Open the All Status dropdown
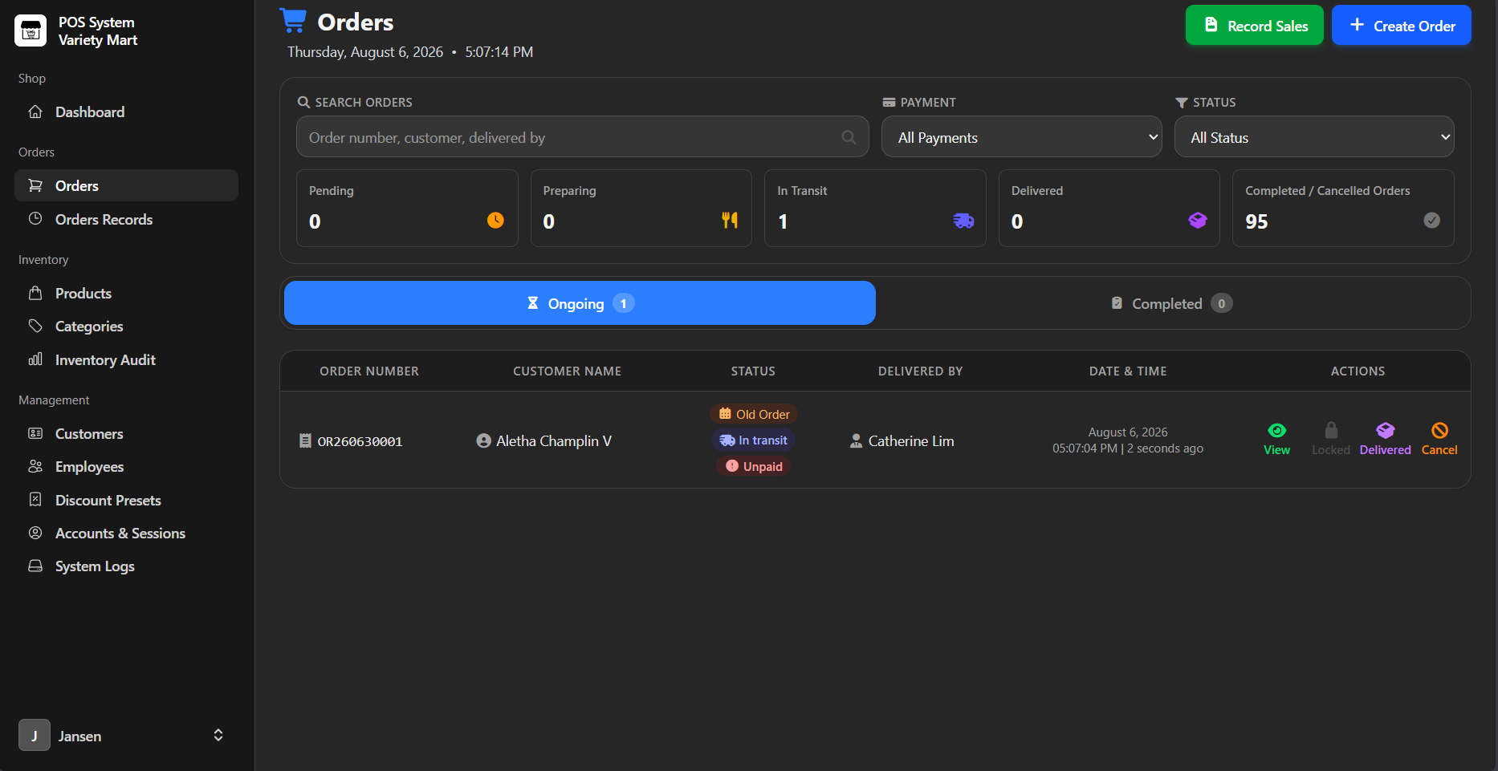1498x771 pixels. [1314, 136]
